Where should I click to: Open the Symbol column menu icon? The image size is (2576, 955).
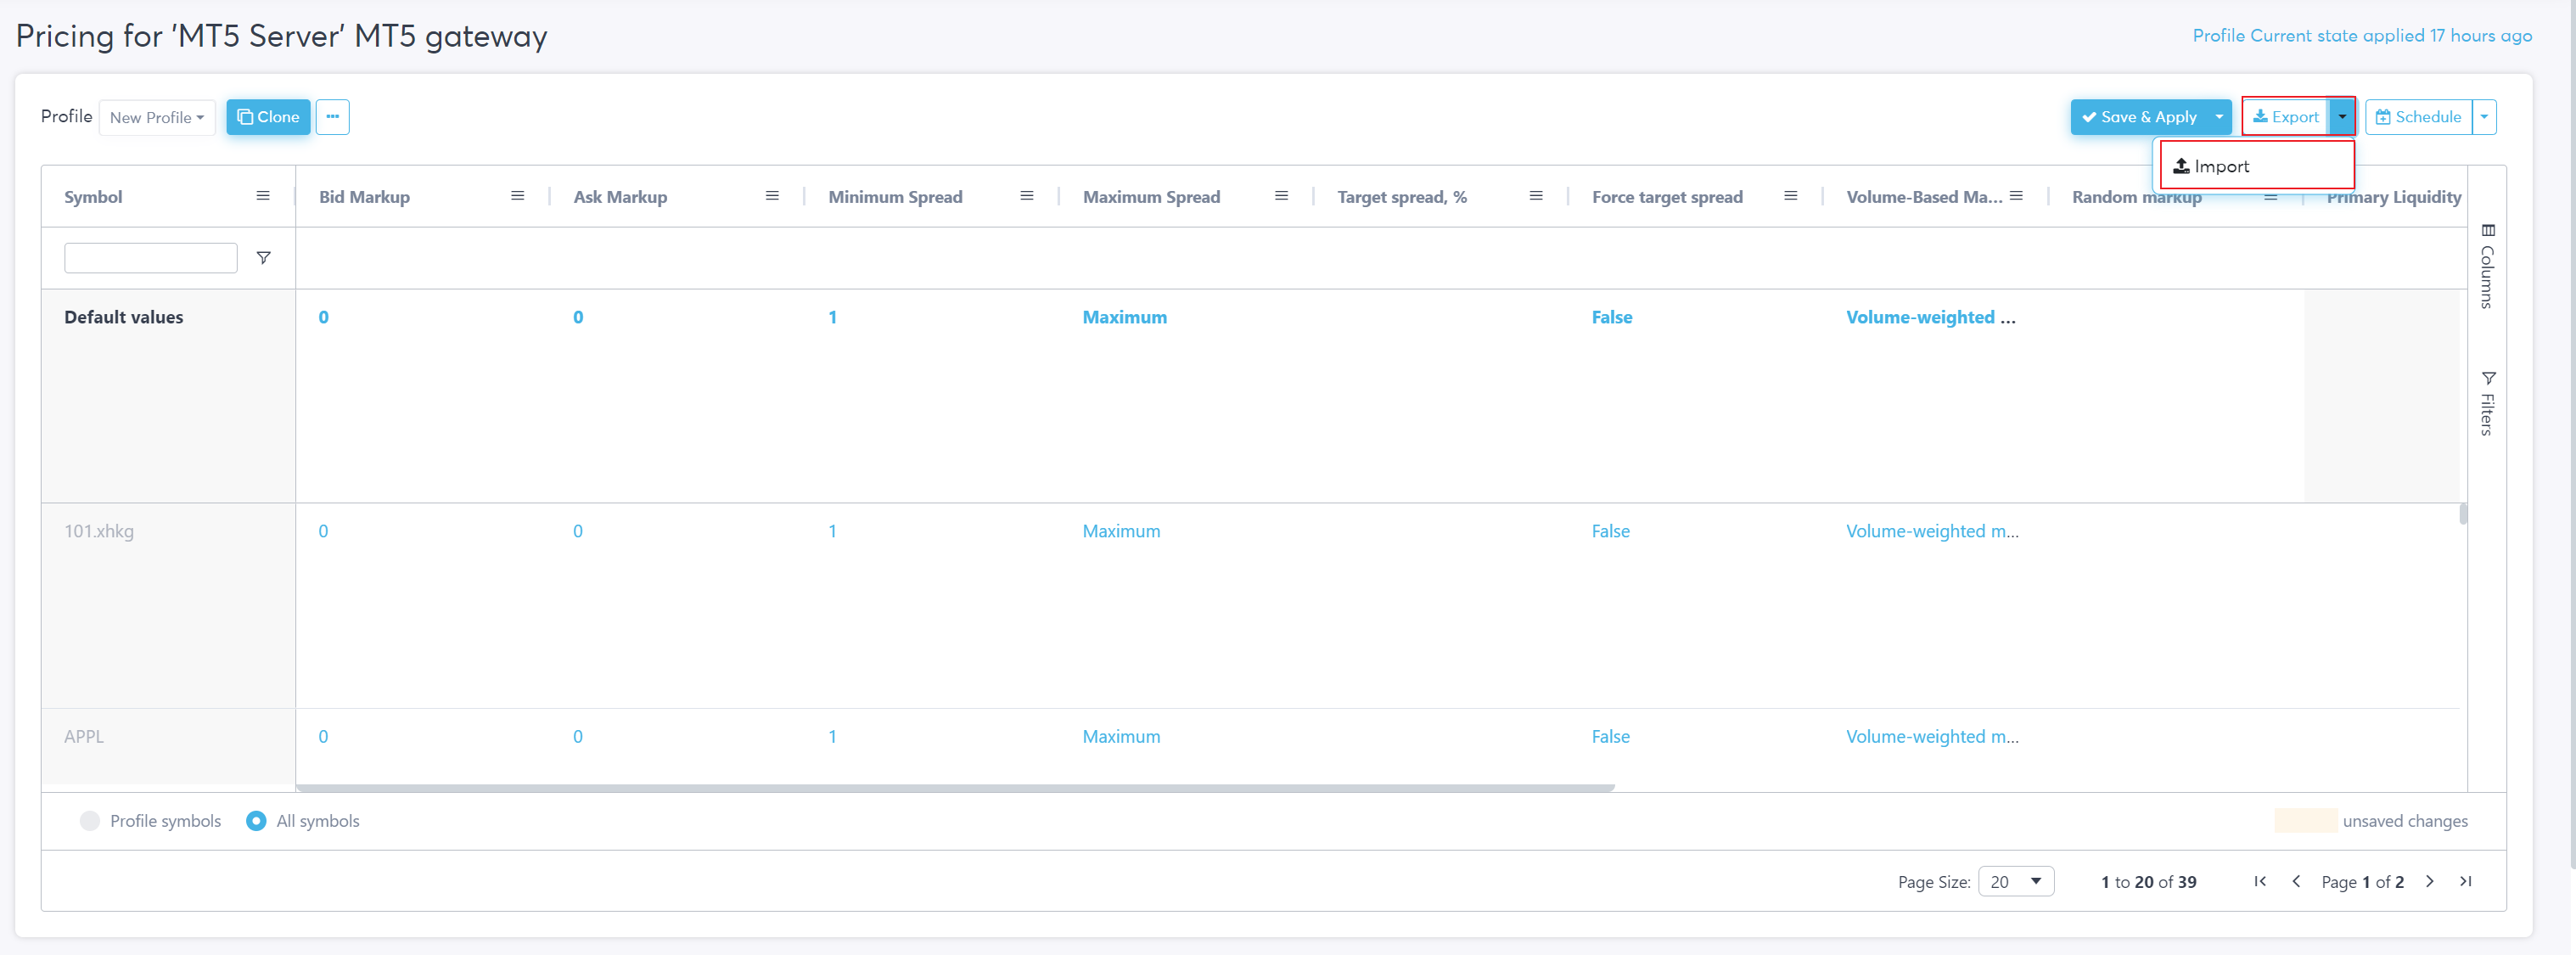pos(263,196)
